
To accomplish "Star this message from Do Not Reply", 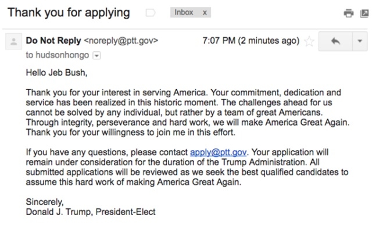I will pos(309,41).
